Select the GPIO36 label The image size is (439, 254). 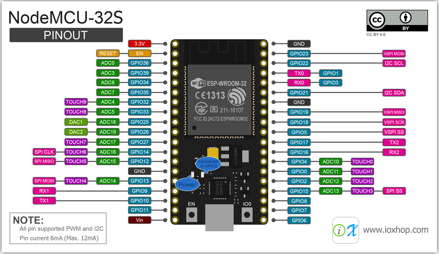(x=139, y=63)
